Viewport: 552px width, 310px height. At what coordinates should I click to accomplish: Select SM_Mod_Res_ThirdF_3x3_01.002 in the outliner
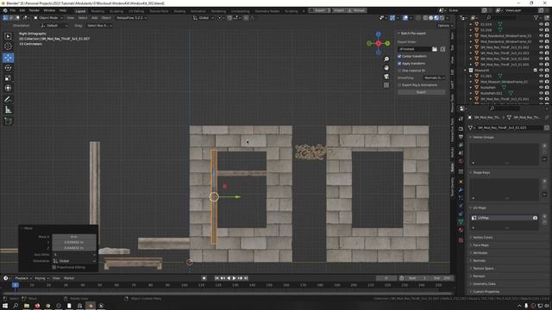504,47
